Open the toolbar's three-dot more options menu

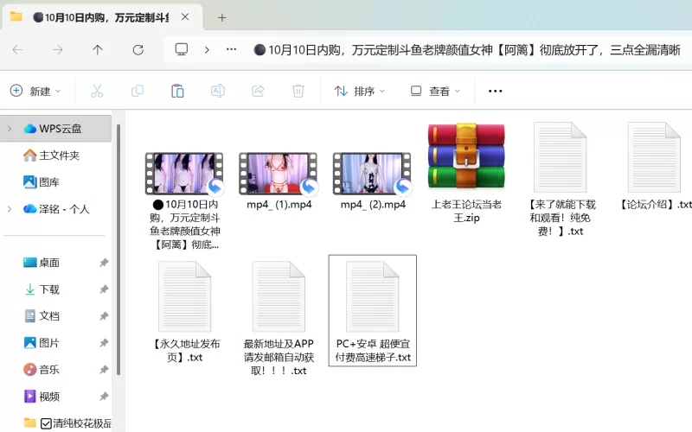pos(495,91)
